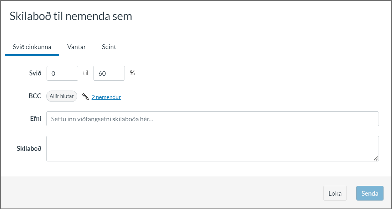Click the percent sign after the range
This screenshot has width=392, height=209.
[132, 73]
